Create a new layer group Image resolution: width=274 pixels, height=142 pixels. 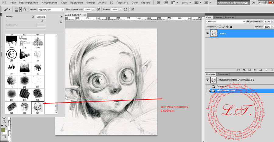[x=261, y=70]
